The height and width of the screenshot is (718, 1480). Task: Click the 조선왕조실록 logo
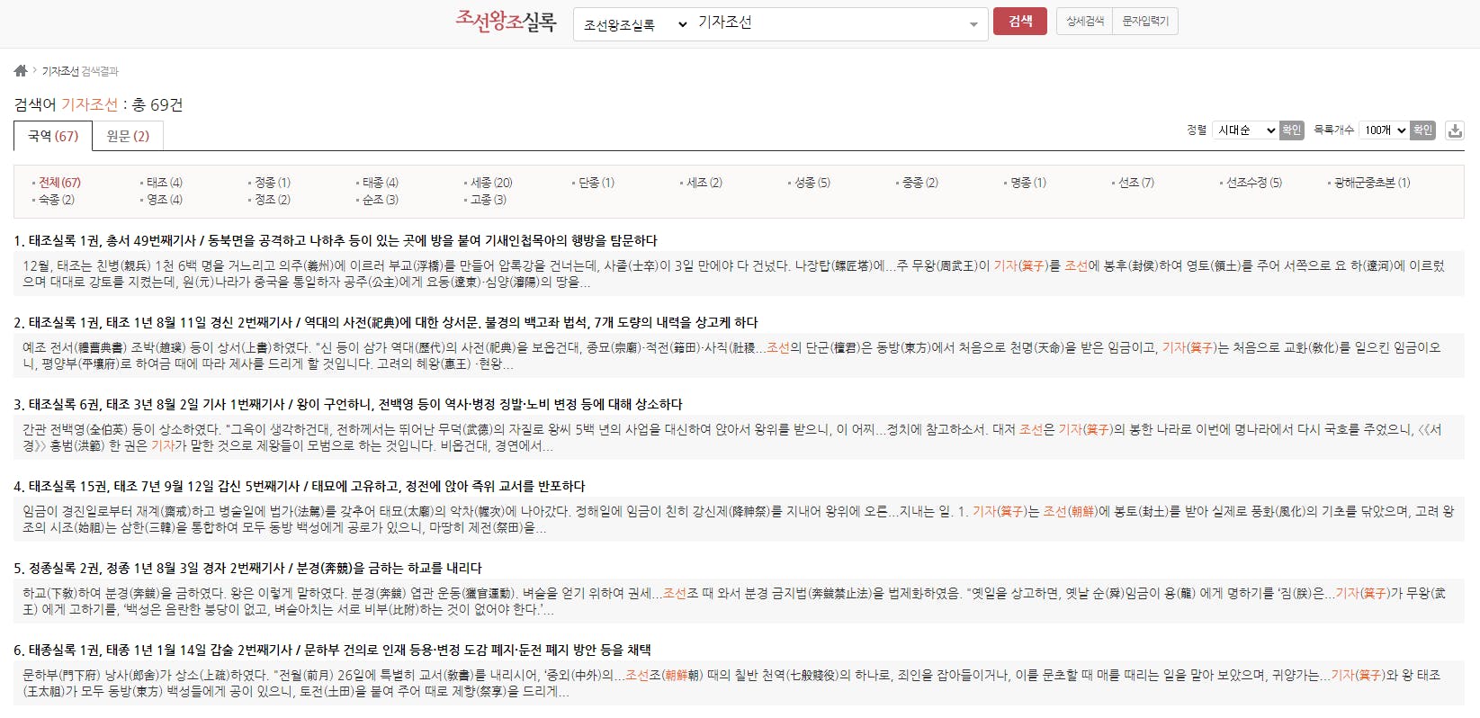click(x=506, y=22)
